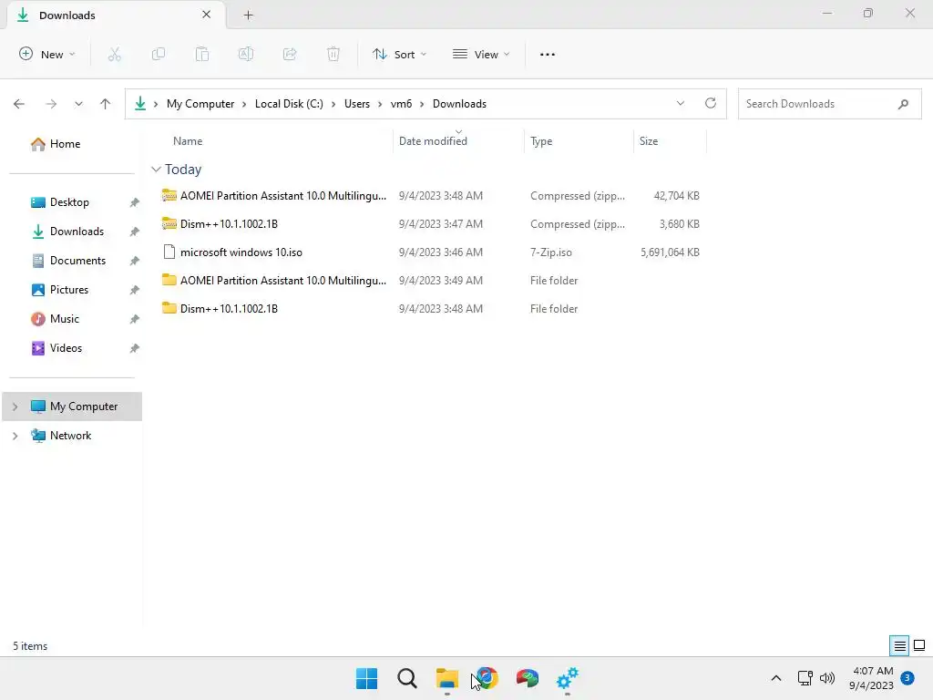Add a new tab with plus button
The height and width of the screenshot is (700, 933).
click(x=248, y=15)
